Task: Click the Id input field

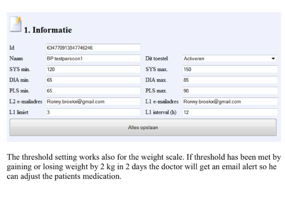Action: [x=93, y=48]
